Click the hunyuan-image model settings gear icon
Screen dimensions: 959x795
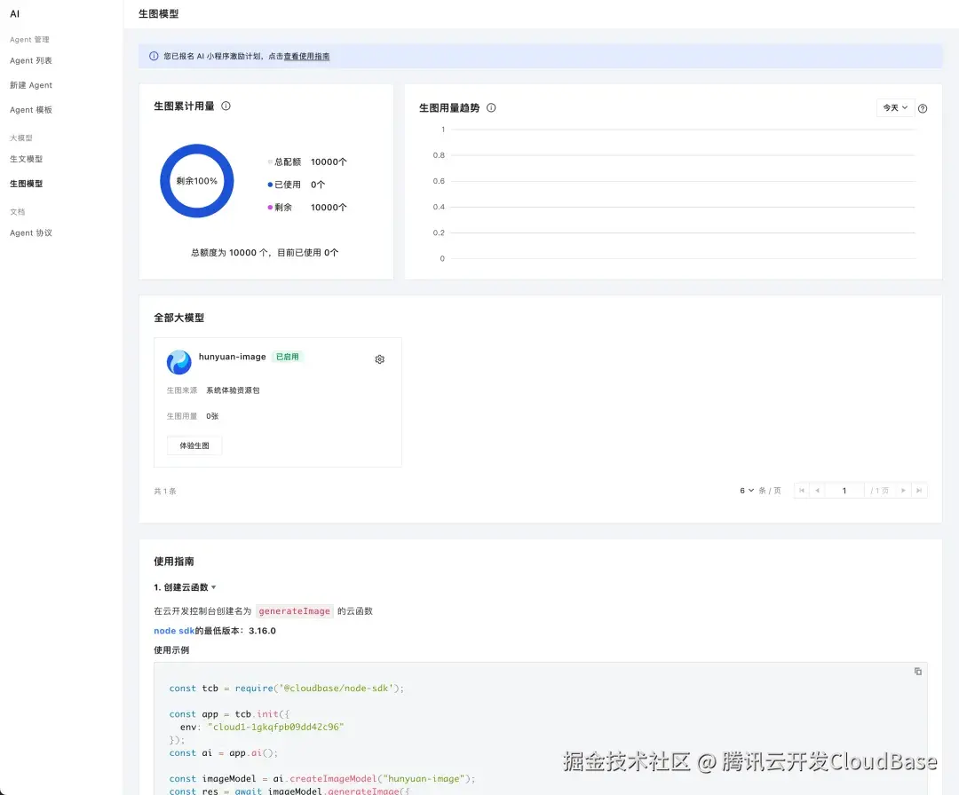379,359
